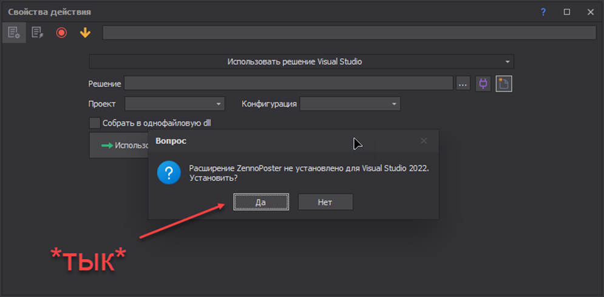
Task: Click the 'Свойства действия' window title
Action: [x=49, y=12]
